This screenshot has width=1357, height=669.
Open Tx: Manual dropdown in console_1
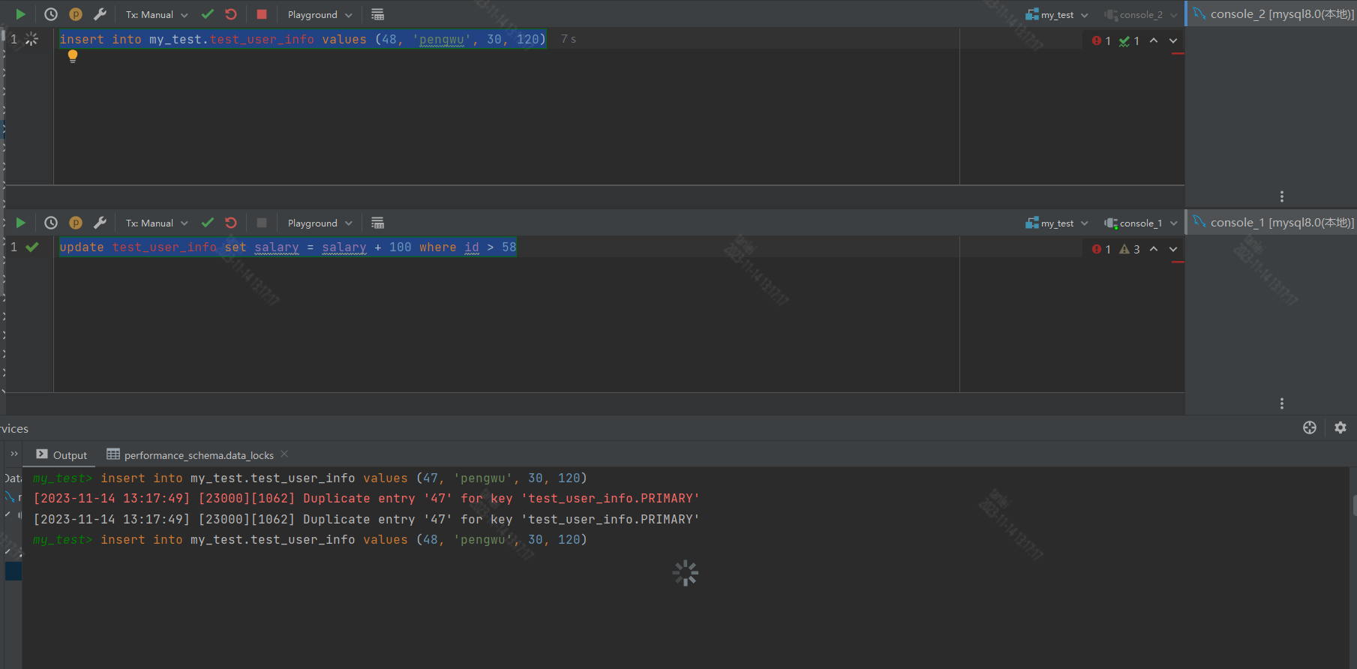157,223
